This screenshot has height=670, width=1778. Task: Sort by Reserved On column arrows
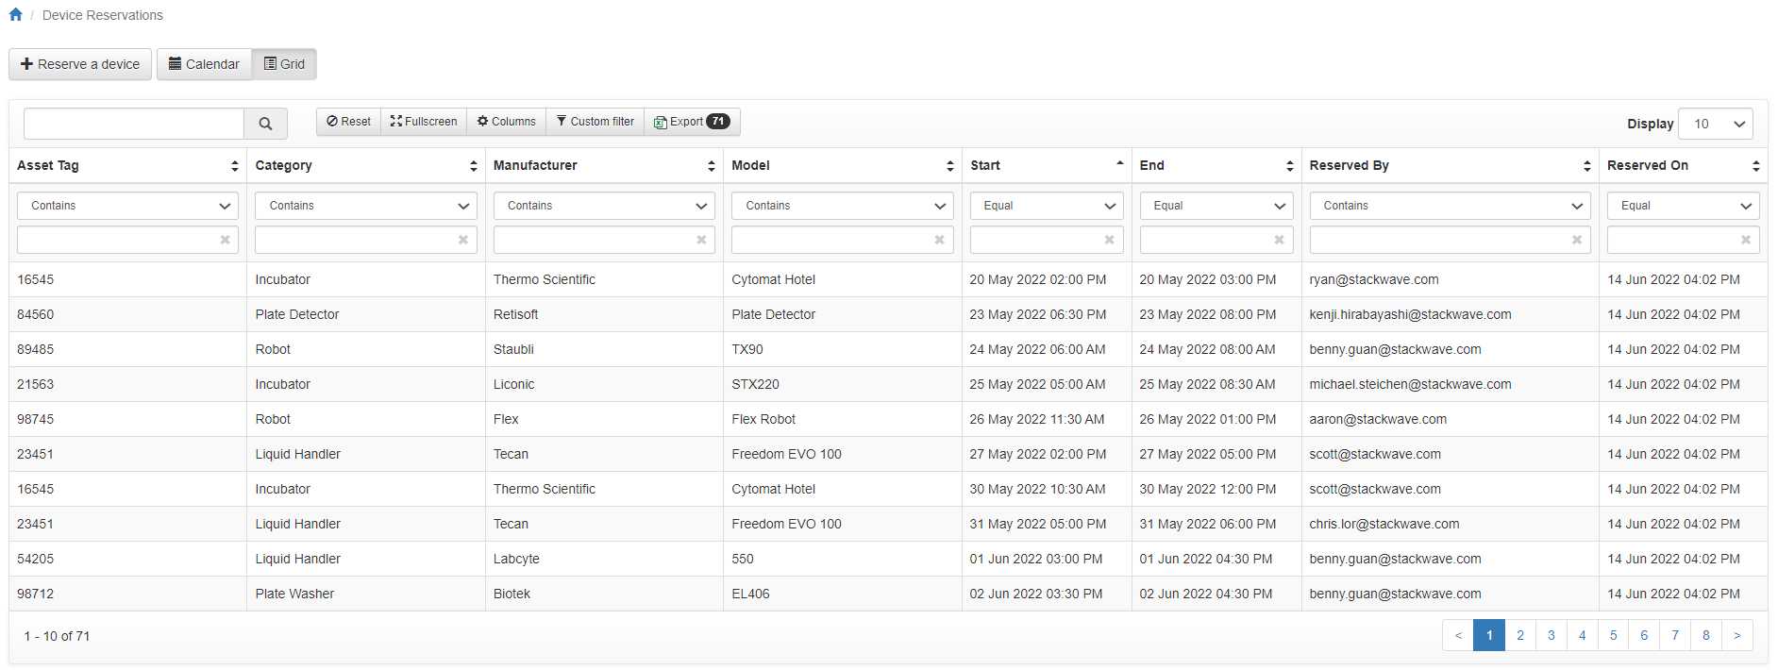(x=1755, y=166)
